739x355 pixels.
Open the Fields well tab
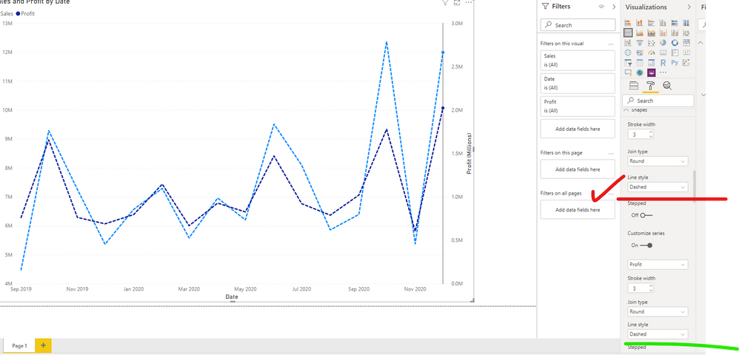point(634,86)
